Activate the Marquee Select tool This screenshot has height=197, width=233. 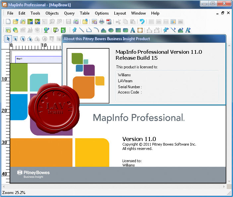(15, 39)
